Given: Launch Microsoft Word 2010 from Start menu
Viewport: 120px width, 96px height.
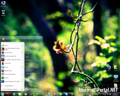Looking at the screenshot, I should coord(12,74).
